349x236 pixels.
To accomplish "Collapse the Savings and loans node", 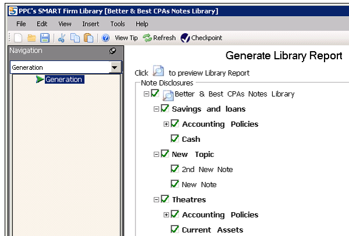I will [156, 109].
